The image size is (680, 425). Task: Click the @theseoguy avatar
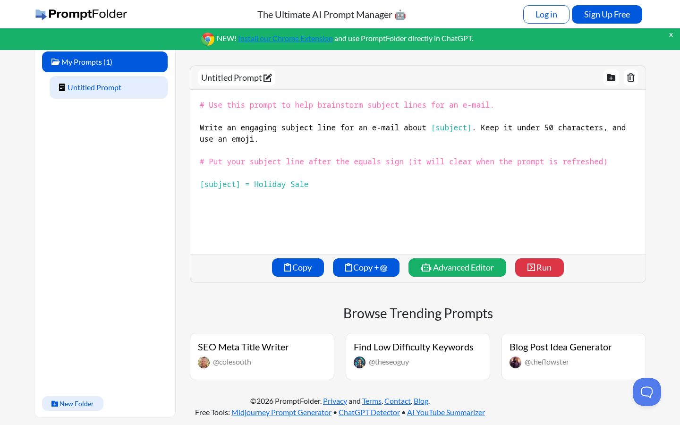pos(359,362)
